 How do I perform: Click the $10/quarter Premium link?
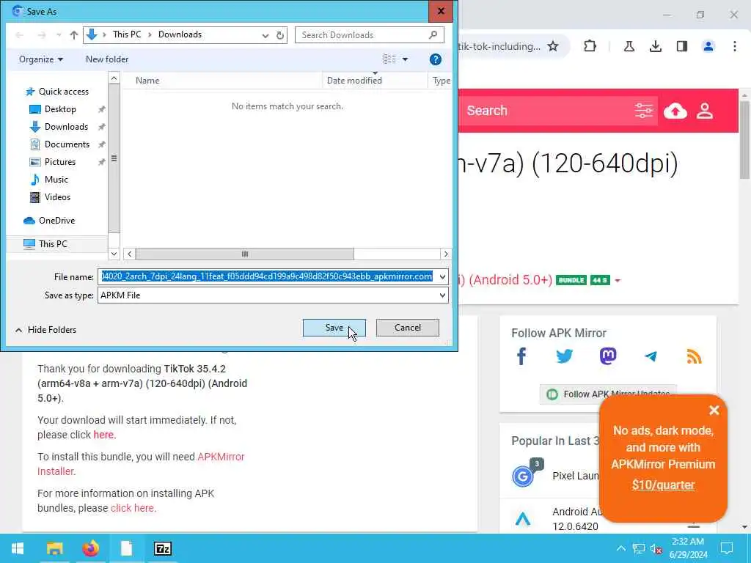click(x=663, y=485)
